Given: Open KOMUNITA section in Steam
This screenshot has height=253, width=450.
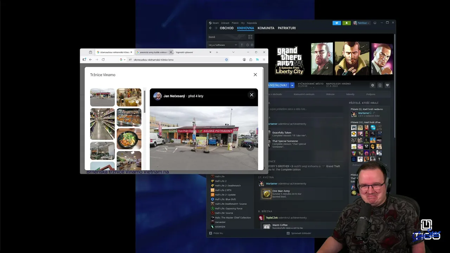Looking at the screenshot, I should 266,28.
